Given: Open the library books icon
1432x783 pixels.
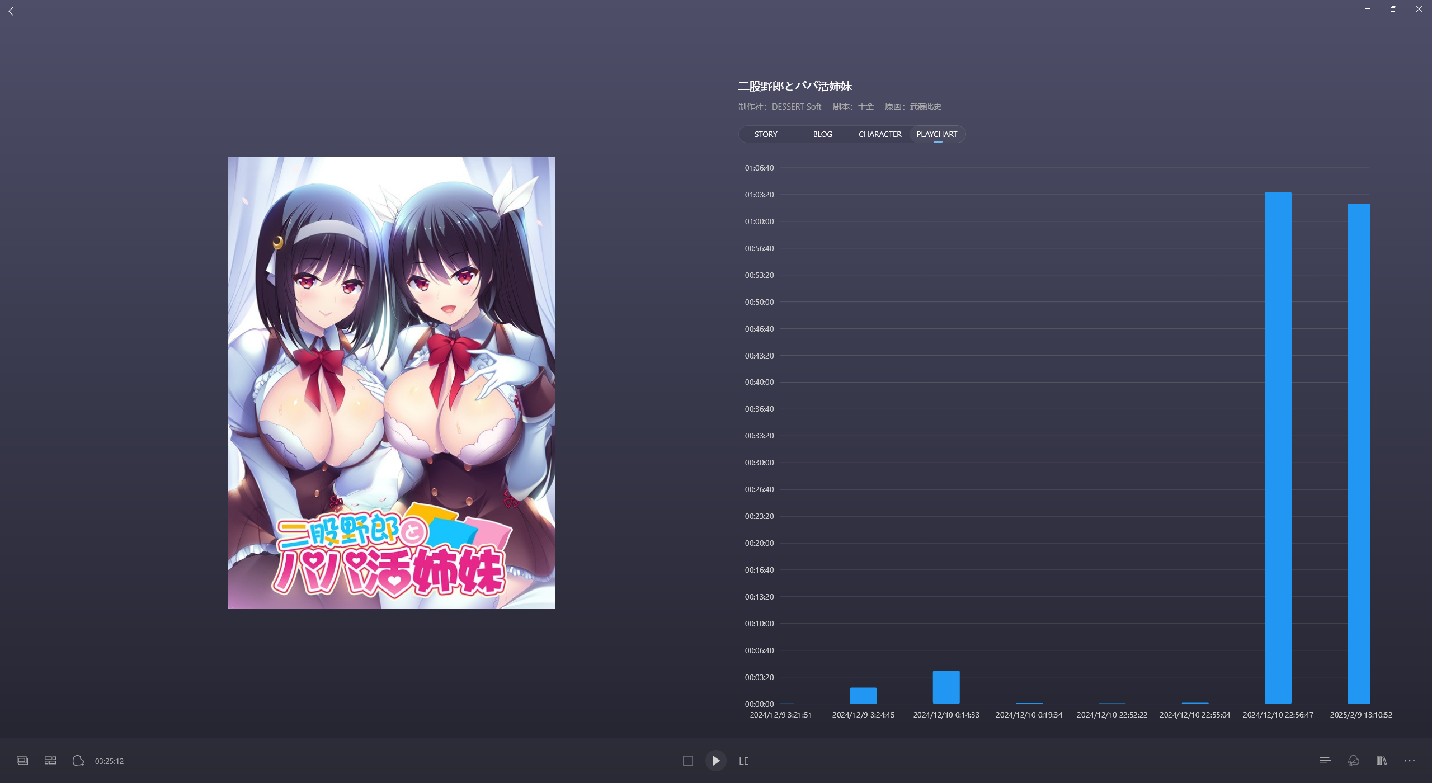Looking at the screenshot, I should pos(1381,761).
